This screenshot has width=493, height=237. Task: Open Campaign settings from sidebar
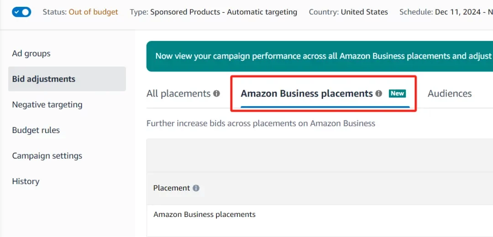coord(47,155)
